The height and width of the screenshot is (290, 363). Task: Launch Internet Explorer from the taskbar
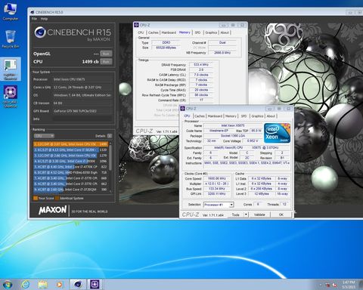point(26,285)
